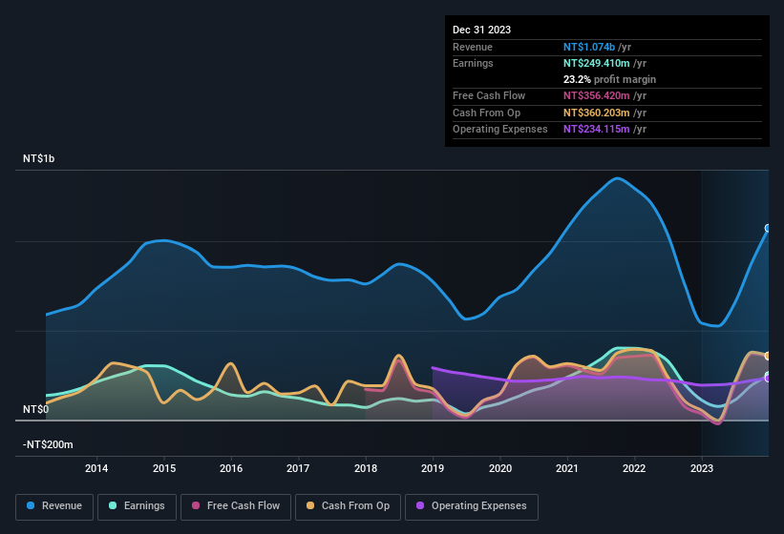The width and height of the screenshot is (784, 534).
Task: Select the 2016 x-axis year label
Action: 230,468
